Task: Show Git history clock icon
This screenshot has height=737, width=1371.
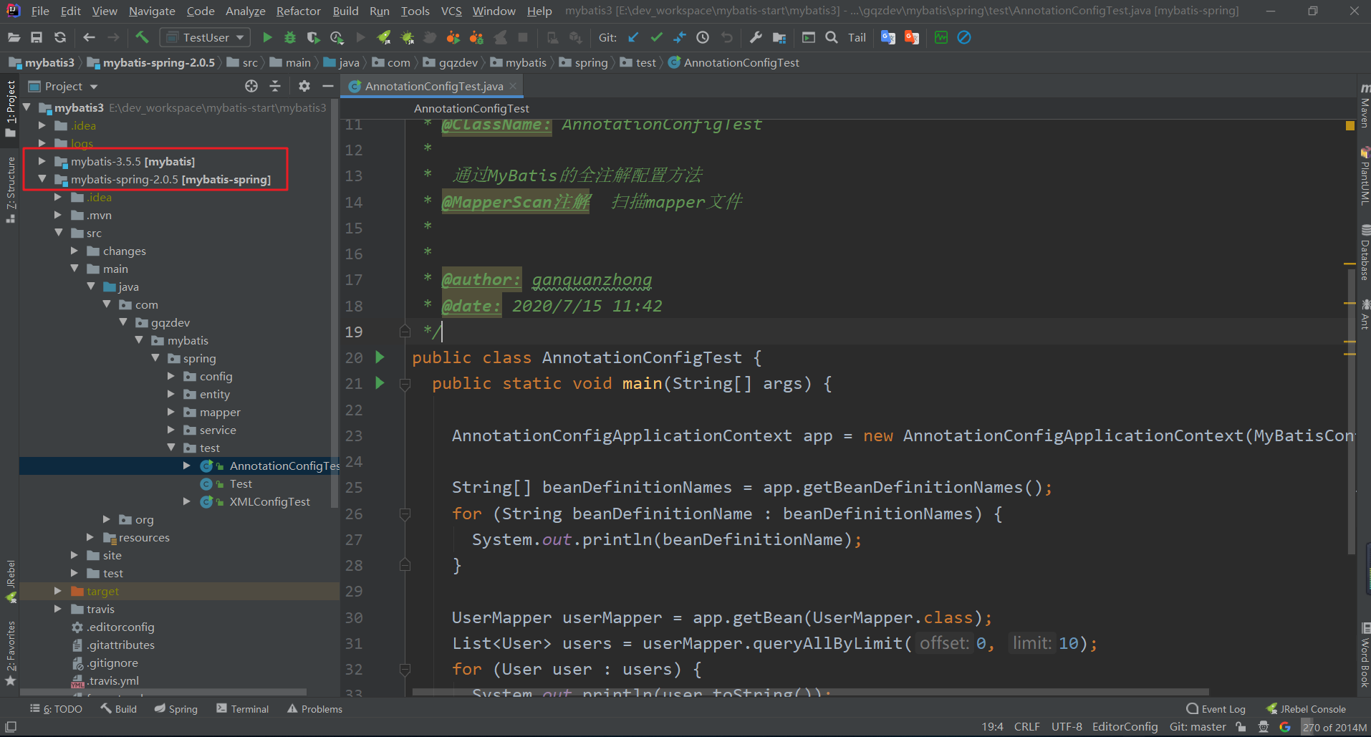Action: pos(703,37)
